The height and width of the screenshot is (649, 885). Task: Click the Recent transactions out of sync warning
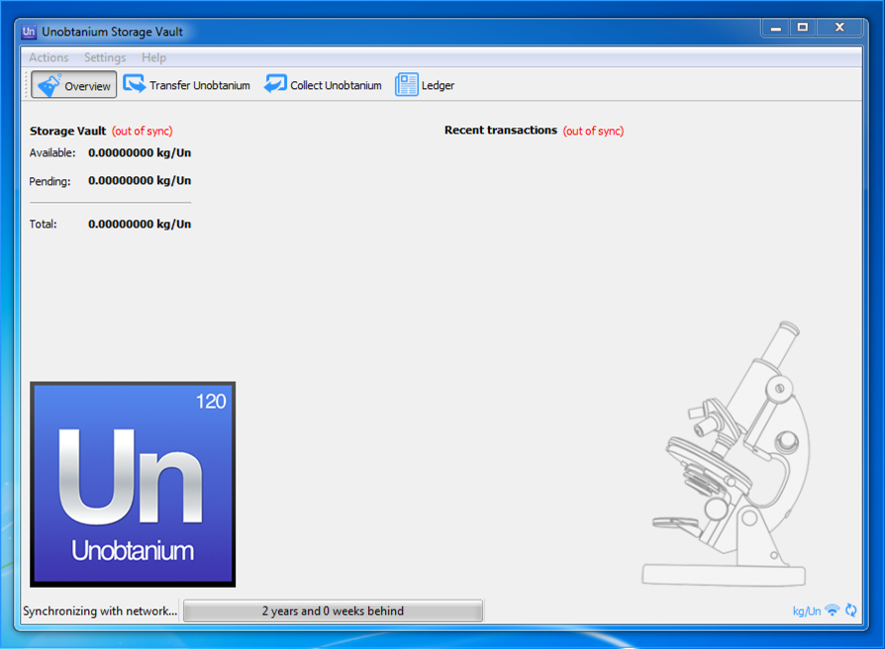coord(593,131)
